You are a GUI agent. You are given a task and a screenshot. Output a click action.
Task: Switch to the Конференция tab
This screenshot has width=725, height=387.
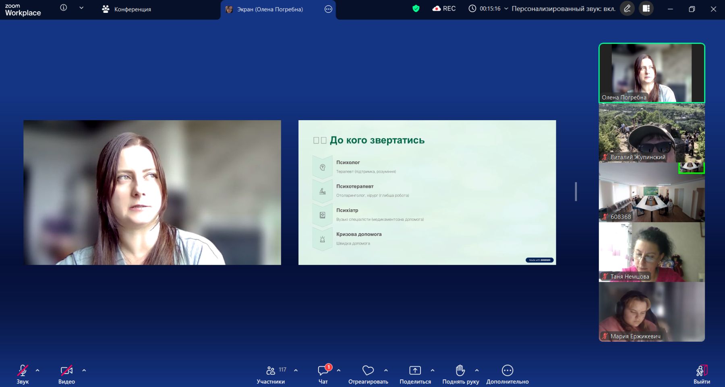click(127, 9)
